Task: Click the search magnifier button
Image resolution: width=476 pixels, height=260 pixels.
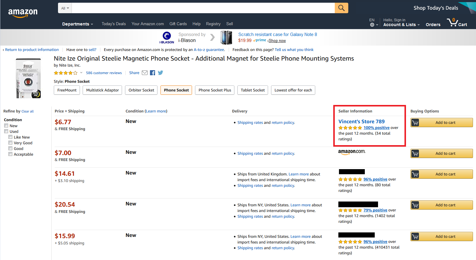Action: [341, 8]
